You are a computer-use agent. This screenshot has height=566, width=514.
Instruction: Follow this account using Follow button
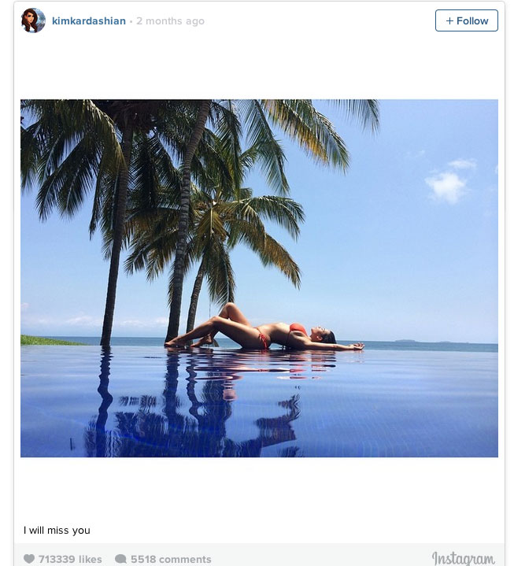(466, 20)
